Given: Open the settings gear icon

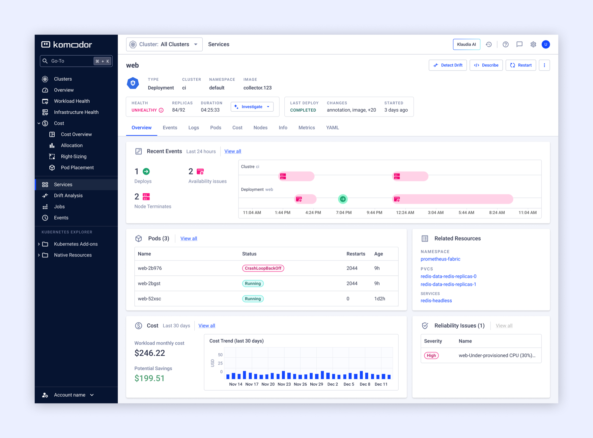Looking at the screenshot, I should point(533,44).
